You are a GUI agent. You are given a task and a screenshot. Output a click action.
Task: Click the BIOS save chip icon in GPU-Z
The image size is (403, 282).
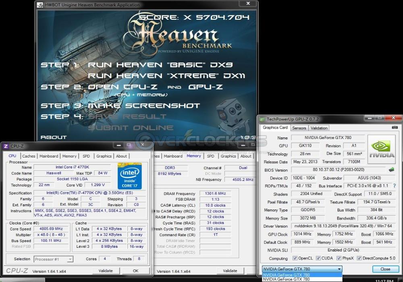[391, 170]
